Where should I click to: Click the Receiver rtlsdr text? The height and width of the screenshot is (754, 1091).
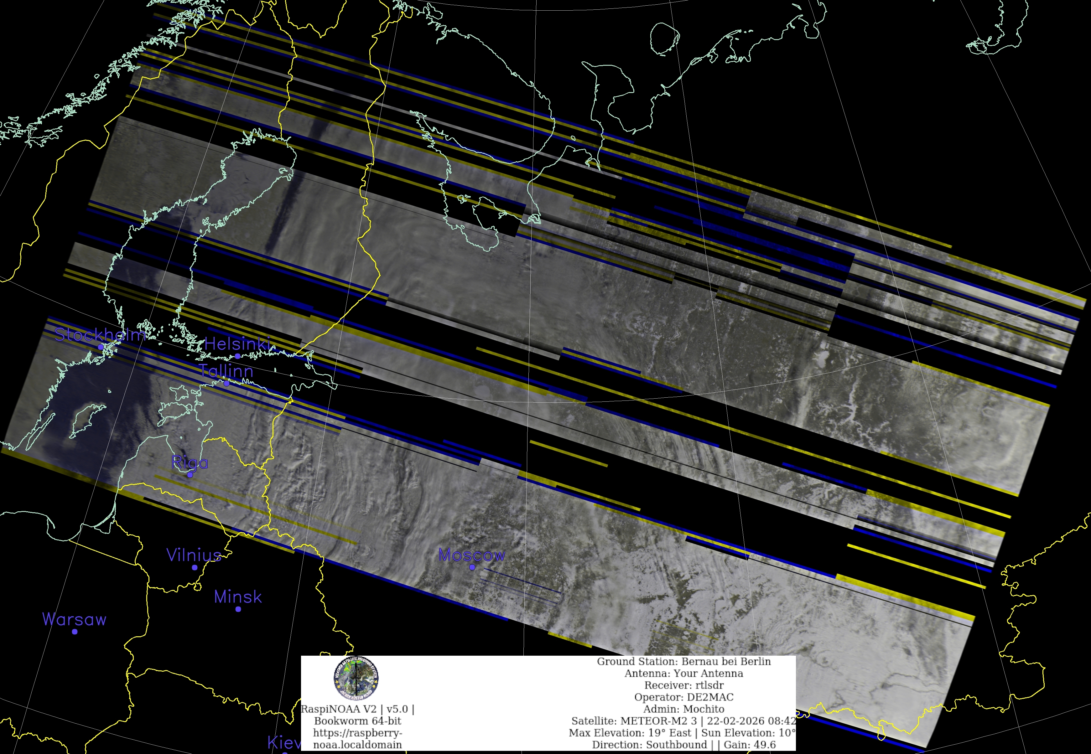tap(684, 685)
